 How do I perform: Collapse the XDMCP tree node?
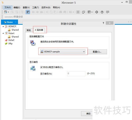tap(3, 26)
